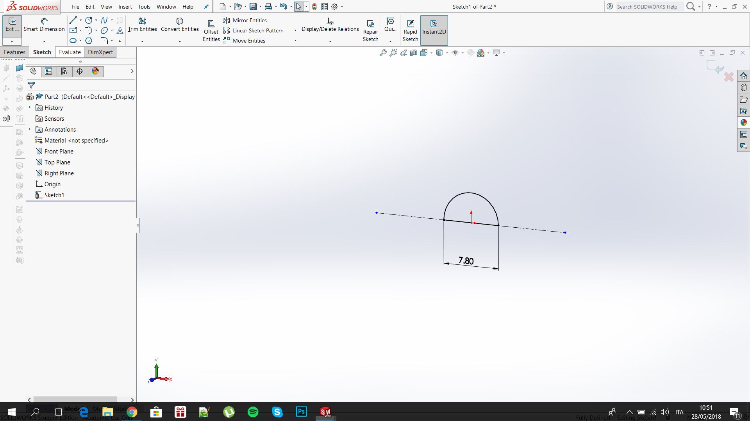This screenshot has height=421, width=750.
Task: Open Spotify from the taskbar
Action: pyautogui.click(x=253, y=412)
